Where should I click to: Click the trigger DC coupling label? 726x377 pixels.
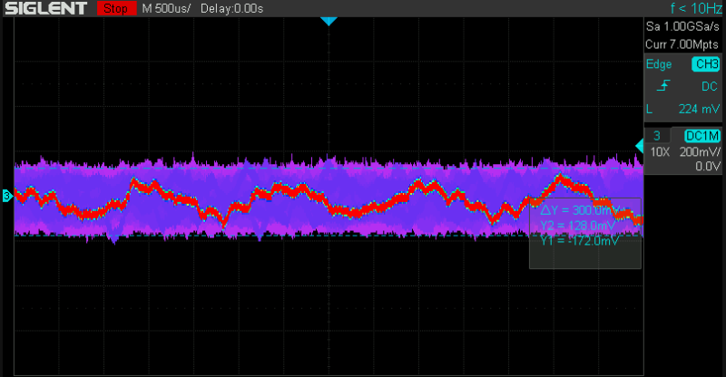pyautogui.click(x=709, y=86)
